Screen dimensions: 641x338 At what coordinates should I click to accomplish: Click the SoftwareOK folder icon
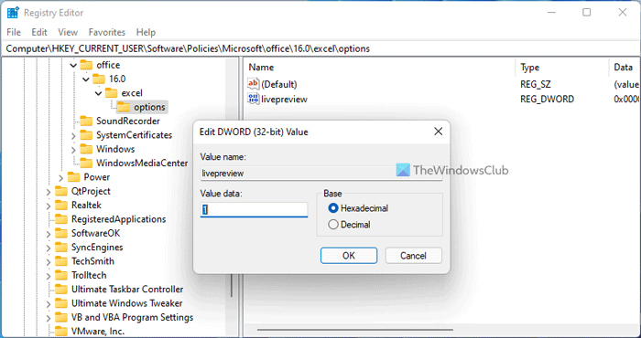point(61,233)
